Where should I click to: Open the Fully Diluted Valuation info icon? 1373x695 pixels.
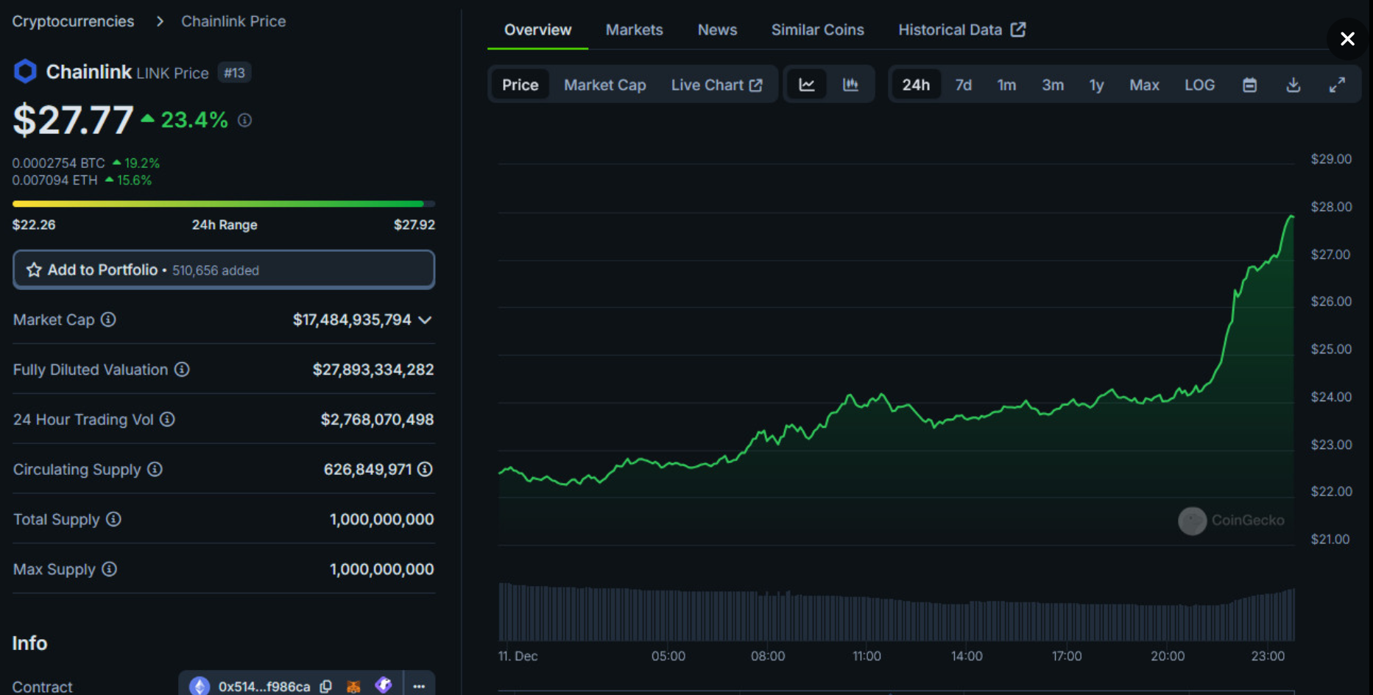coord(182,370)
